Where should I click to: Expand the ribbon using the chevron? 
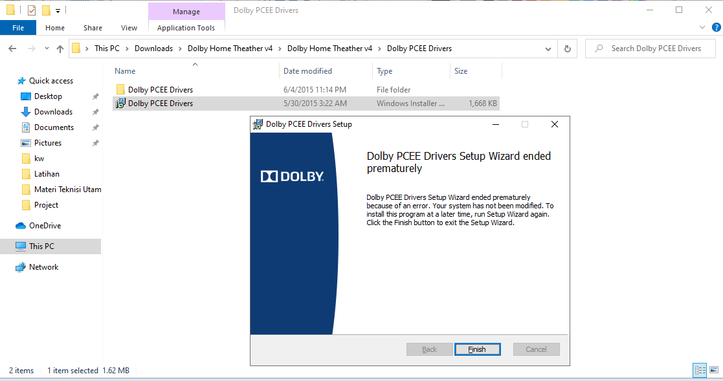[x=702, y=28]
